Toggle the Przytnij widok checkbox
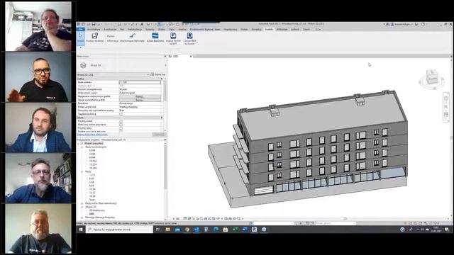 click(121, 121)
